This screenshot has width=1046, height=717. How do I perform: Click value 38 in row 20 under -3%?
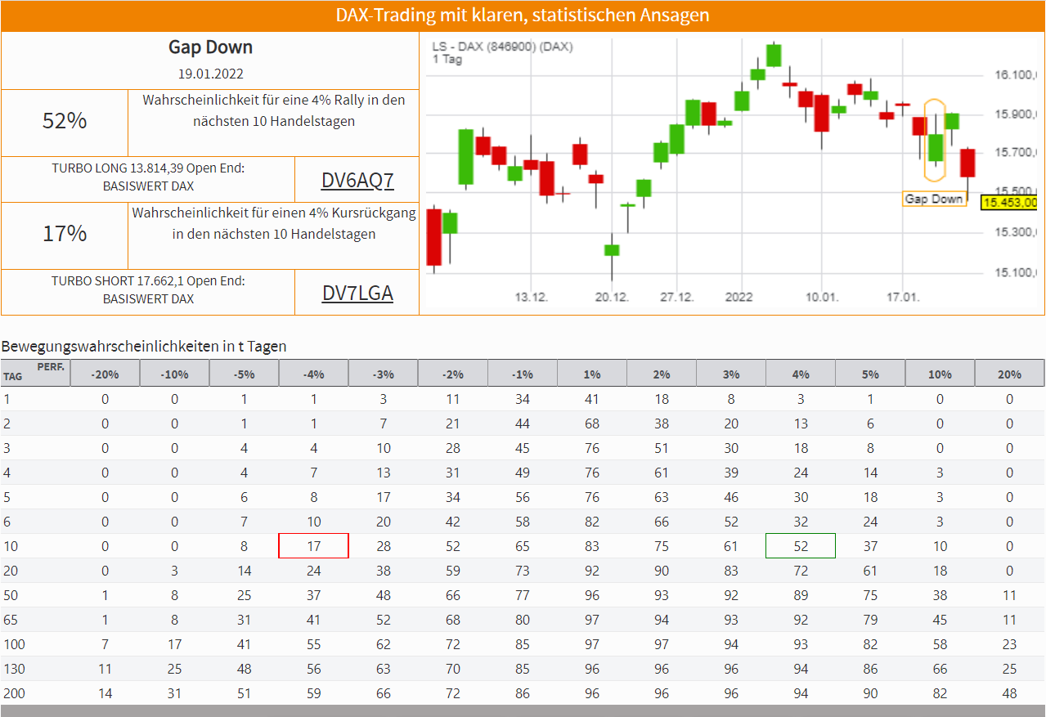[x=384, y=571]
